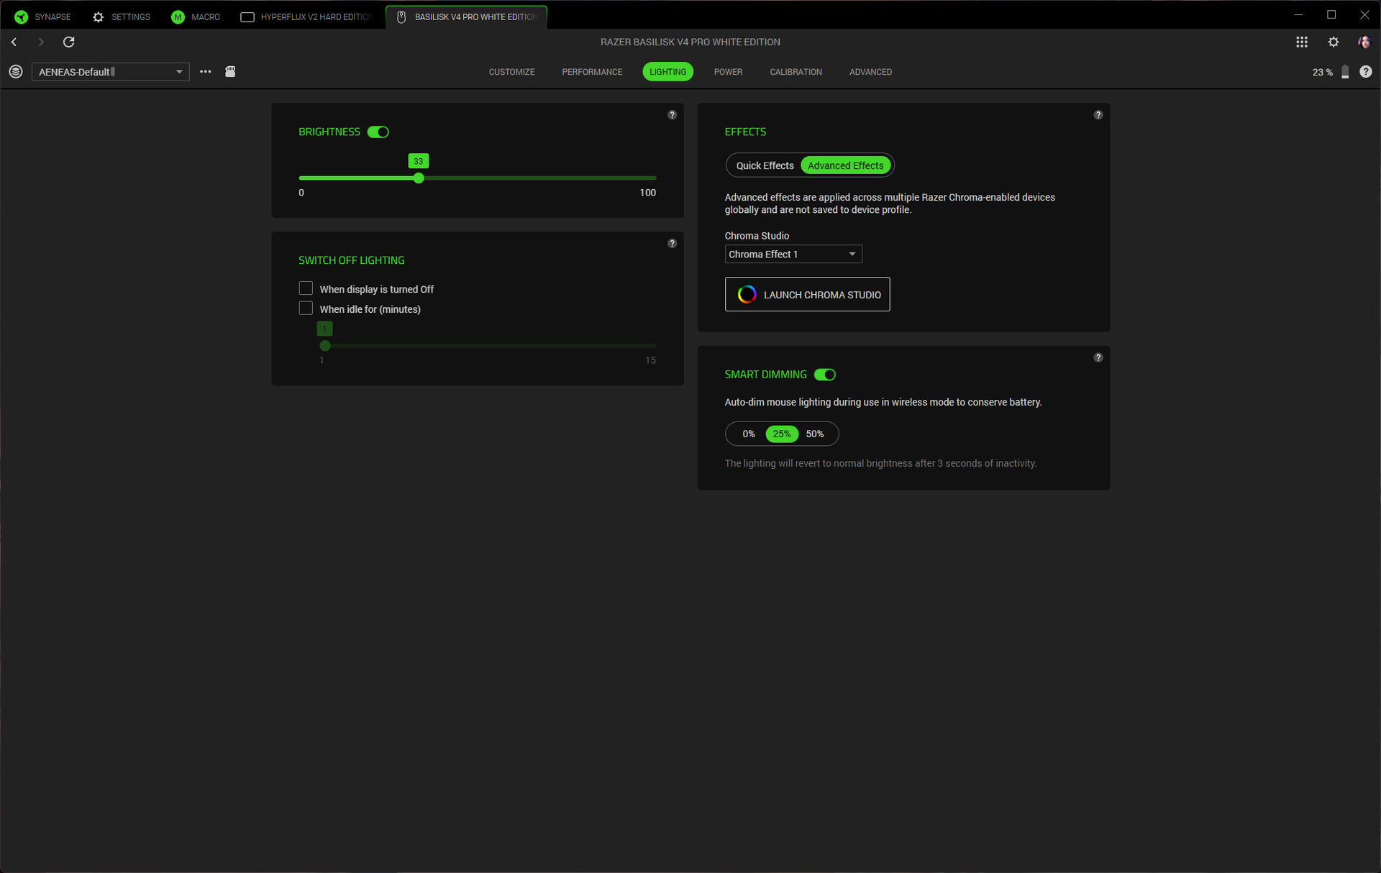Switch to Hyperflux V2 Hard Edition tab
1381x873 pixels.
(x=306, y=17)
